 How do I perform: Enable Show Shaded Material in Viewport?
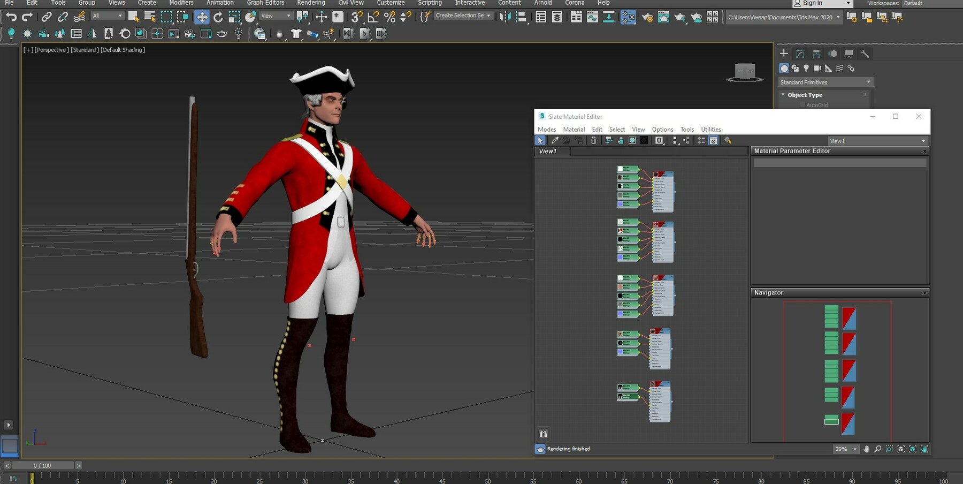(632, 140)
